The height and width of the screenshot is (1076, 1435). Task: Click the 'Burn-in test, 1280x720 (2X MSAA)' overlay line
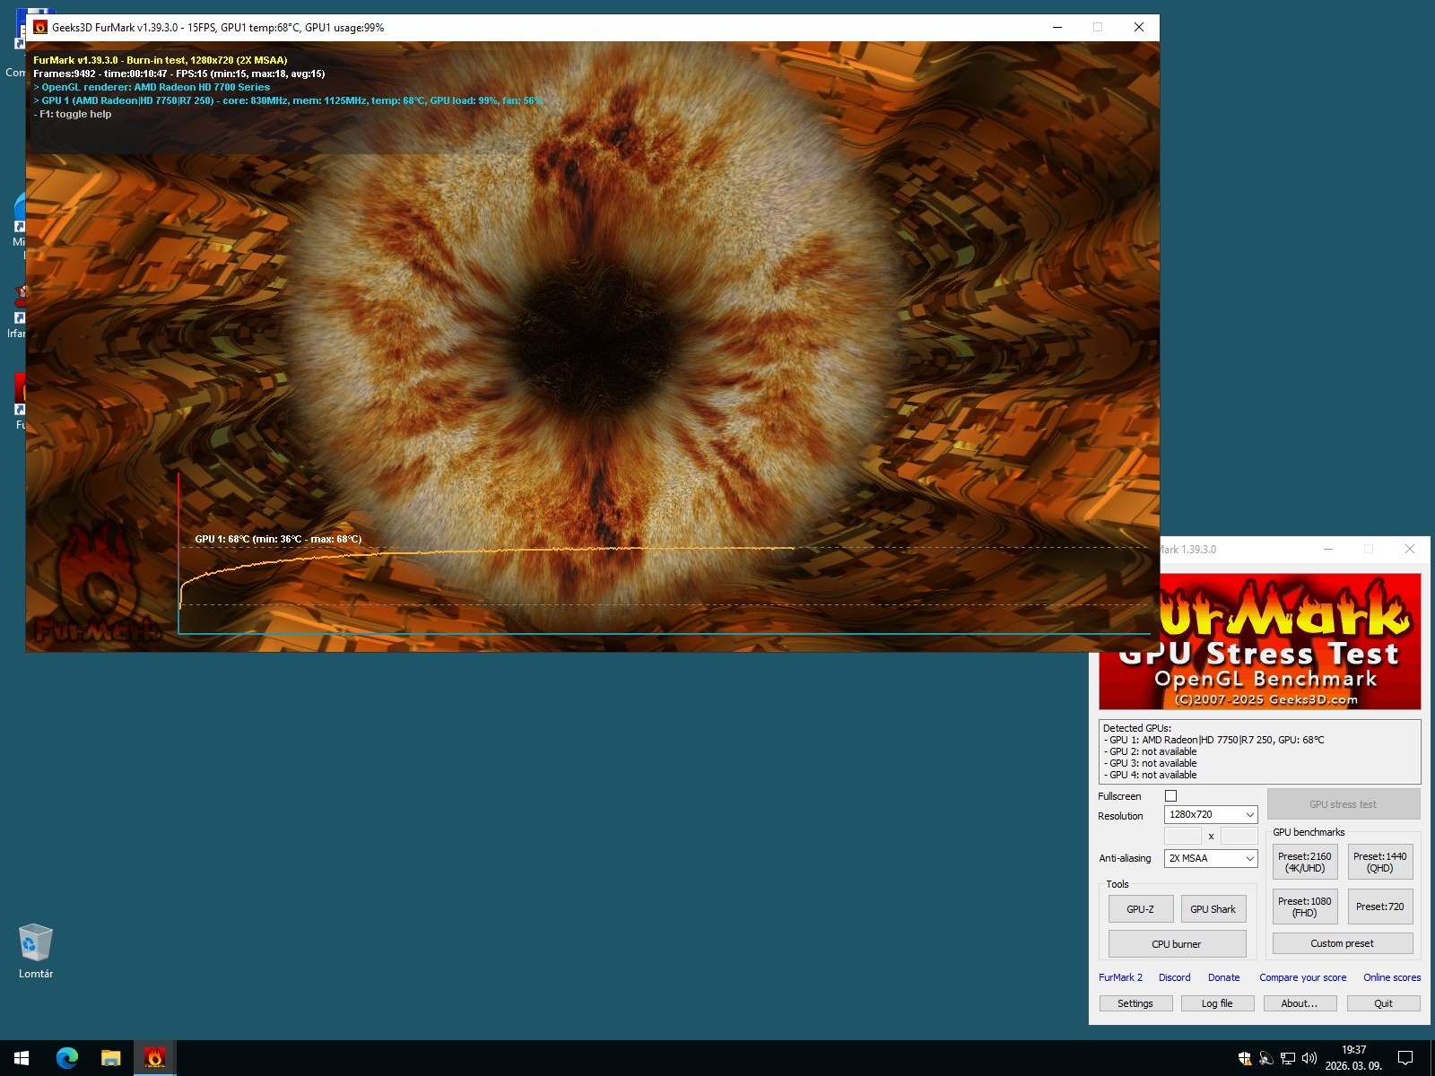click(161, 60)
